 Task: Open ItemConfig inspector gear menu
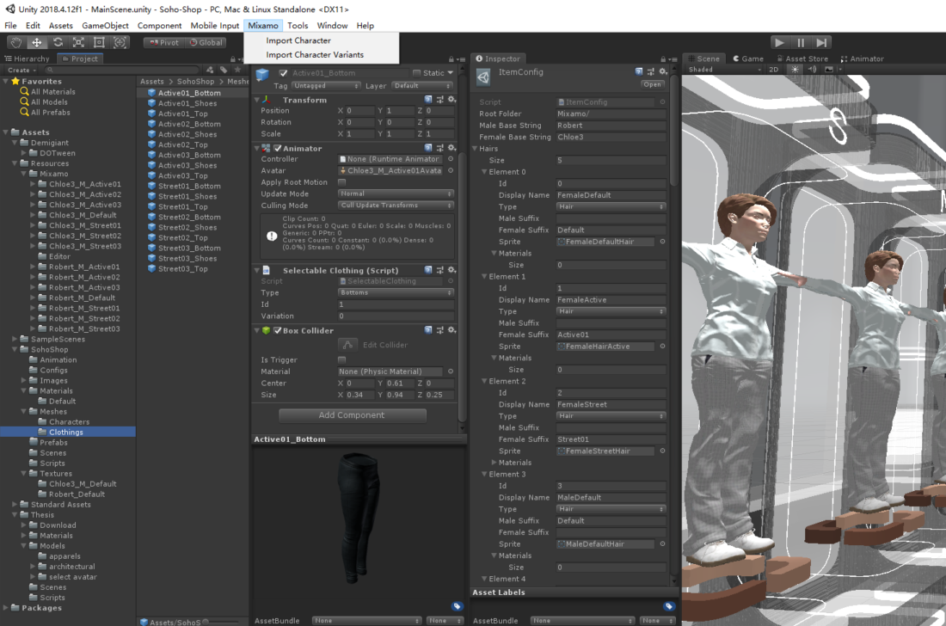point(662,71)
